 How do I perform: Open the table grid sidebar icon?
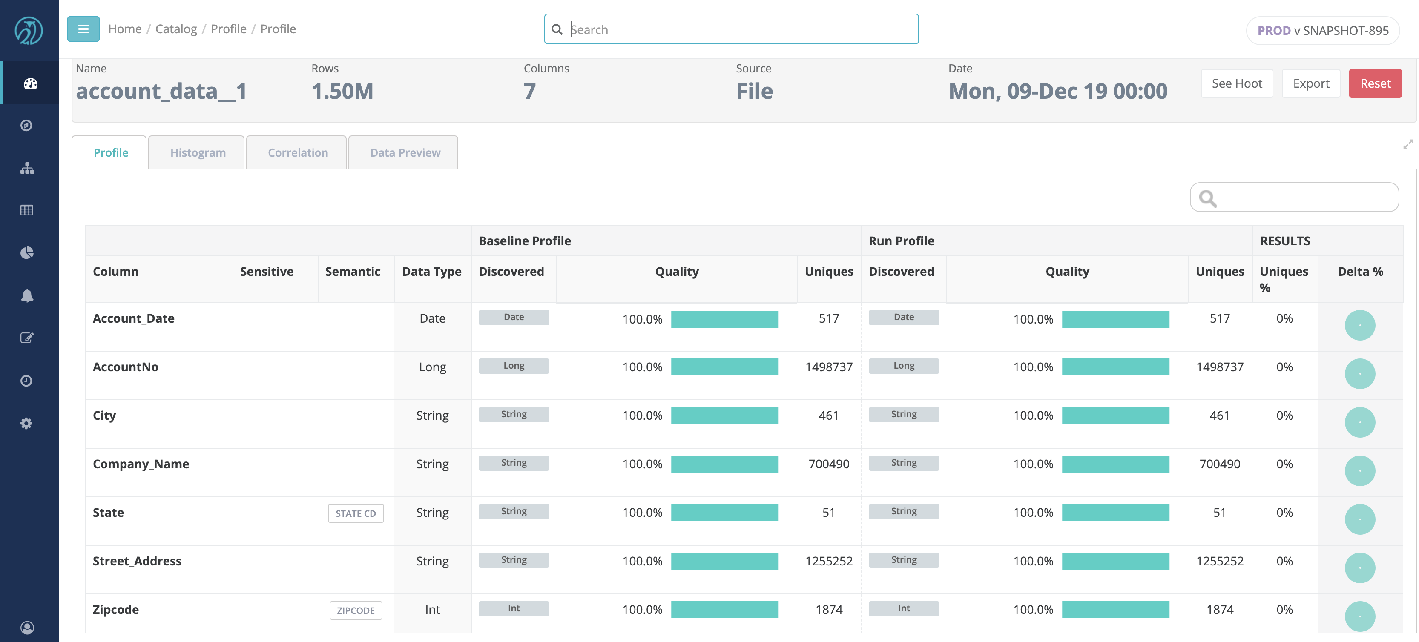coord(26,210)
